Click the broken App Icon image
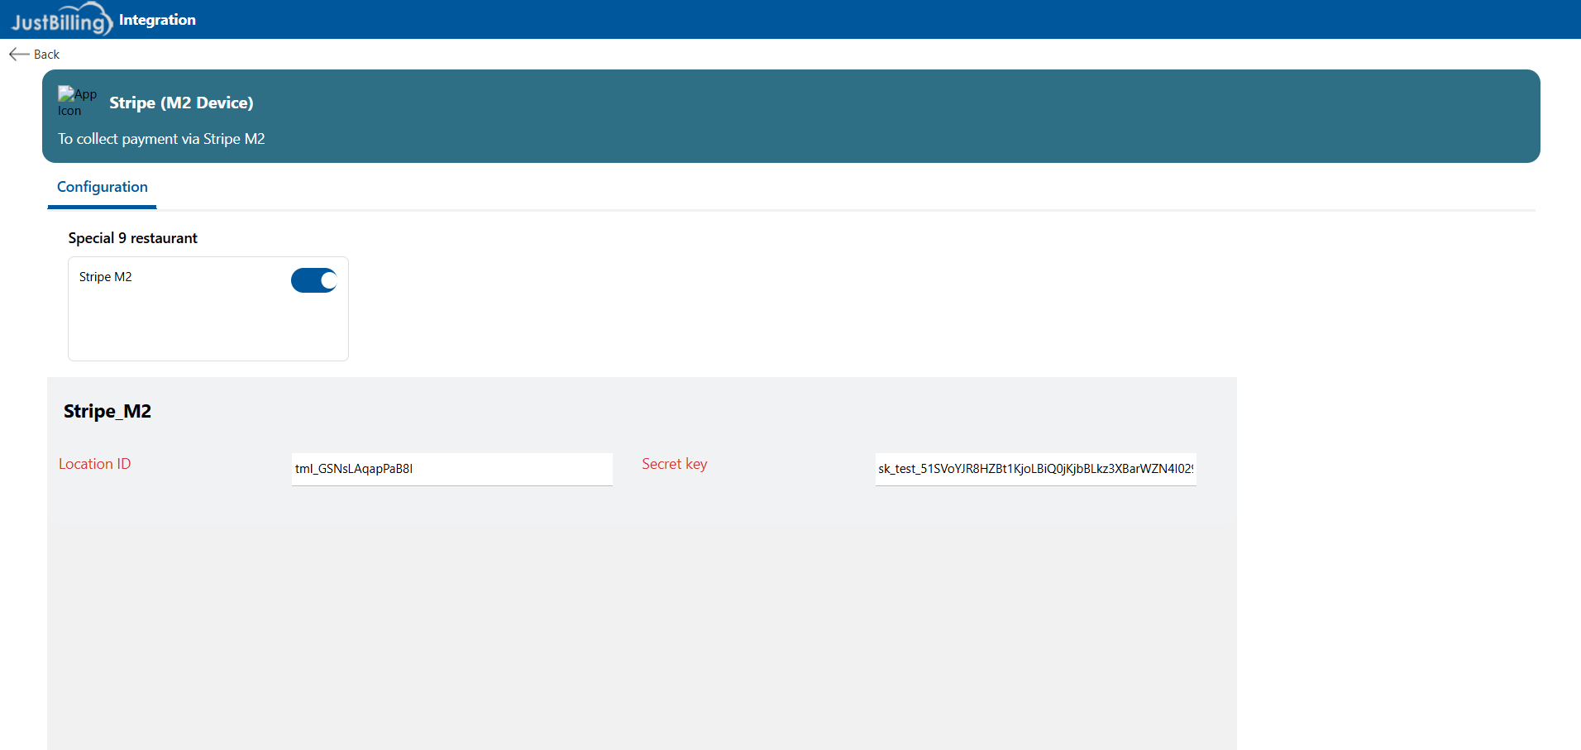This screenshot has width=1581, height=750. point(76,102)
